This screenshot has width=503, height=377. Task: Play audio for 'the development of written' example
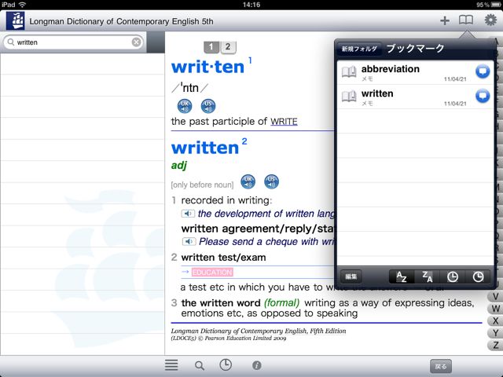coord(189,214)
